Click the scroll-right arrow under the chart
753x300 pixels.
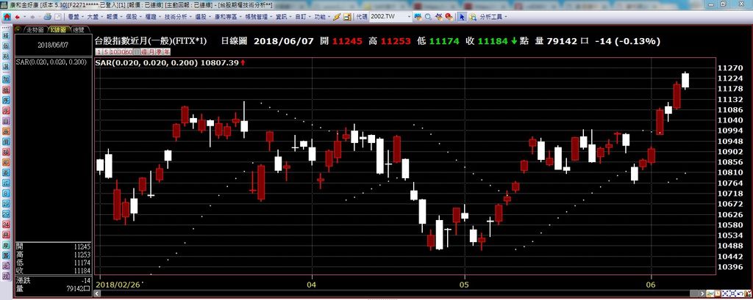[702, 293]
